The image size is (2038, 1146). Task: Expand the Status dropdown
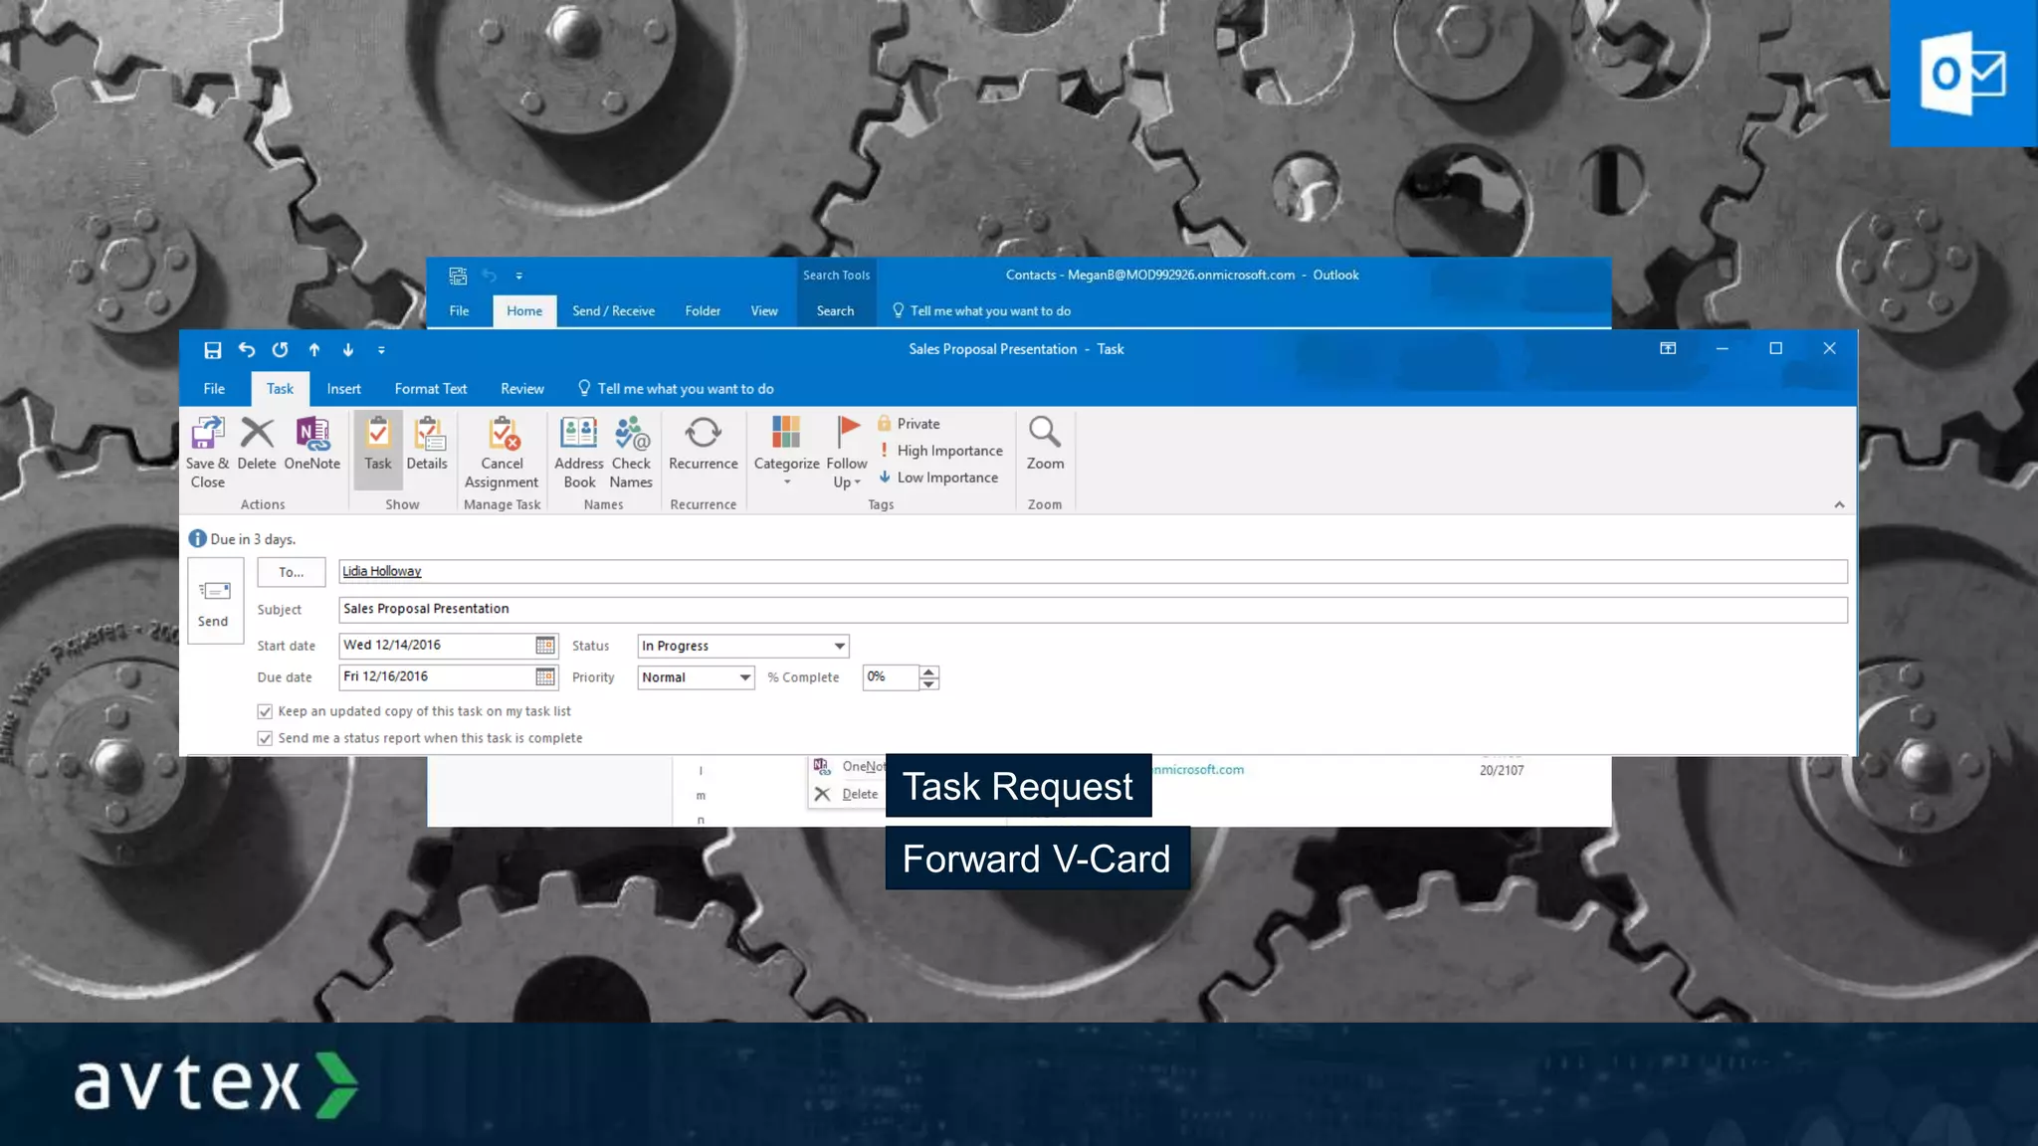pos(839,647)
